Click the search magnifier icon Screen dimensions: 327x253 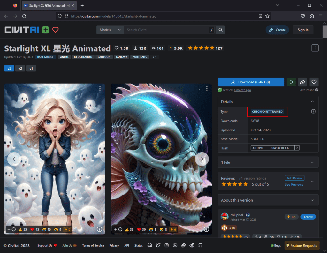[220, 30]
